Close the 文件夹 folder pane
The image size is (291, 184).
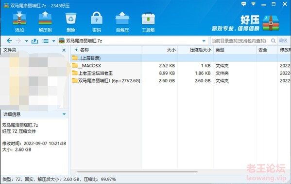64,50
